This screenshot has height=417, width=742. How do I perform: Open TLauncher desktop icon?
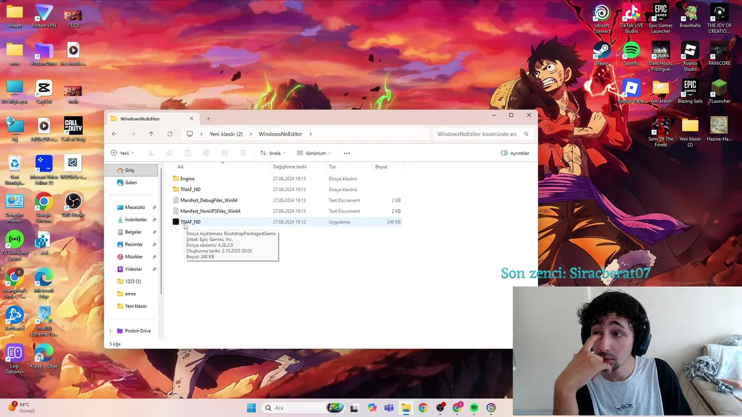(x=719, y=92)
